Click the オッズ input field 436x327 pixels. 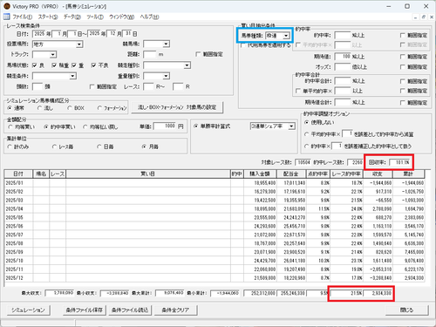point(343,67)
